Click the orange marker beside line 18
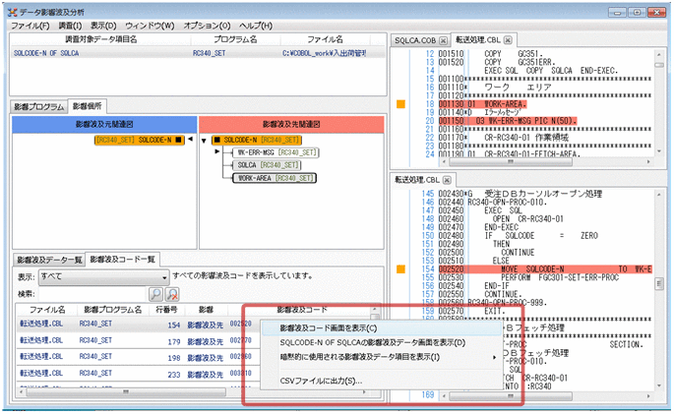 pos(400,104)
